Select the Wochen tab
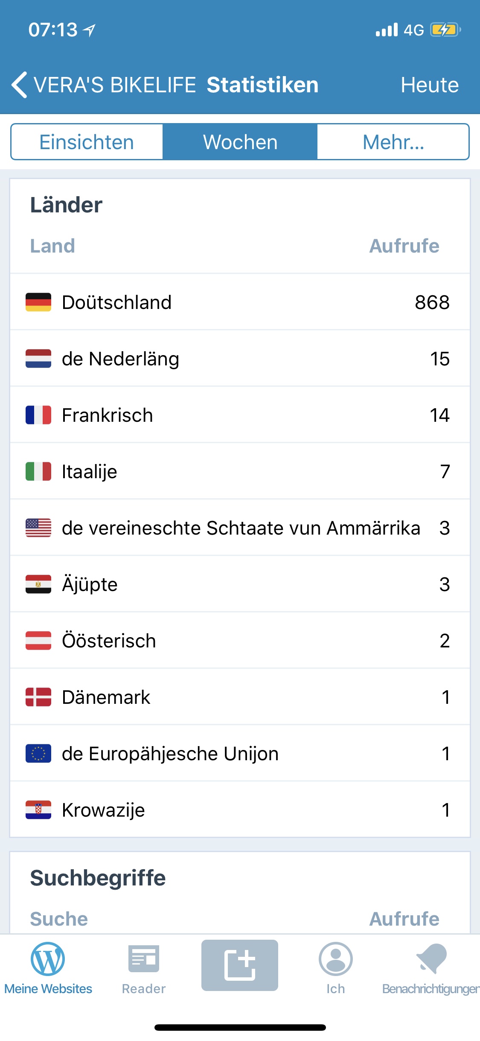The image size is (480, 1041). 240,142
